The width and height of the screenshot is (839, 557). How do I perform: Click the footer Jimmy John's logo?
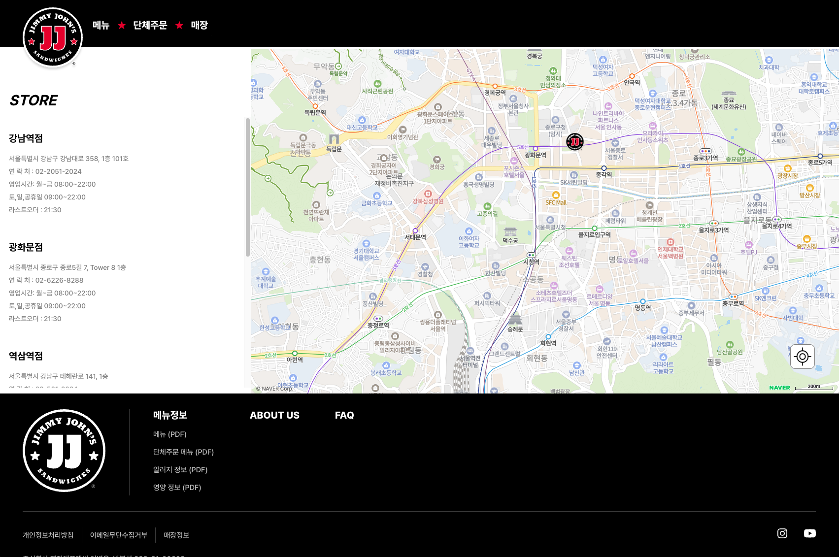pyautogui.click(x=64, y=451)
